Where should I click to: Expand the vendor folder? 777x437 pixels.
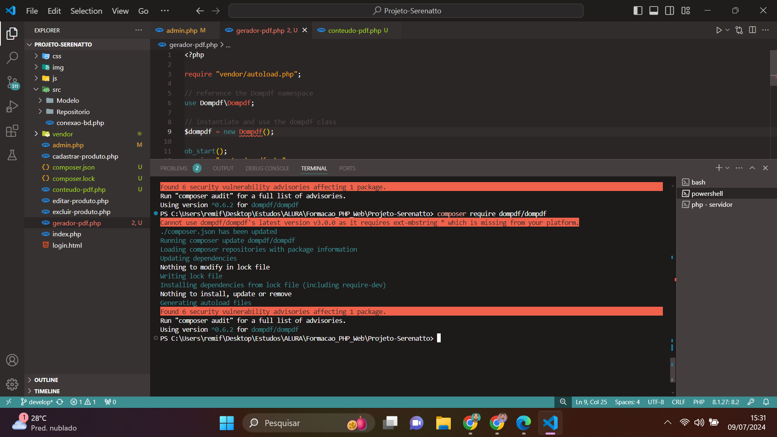(x=87, y=134)
